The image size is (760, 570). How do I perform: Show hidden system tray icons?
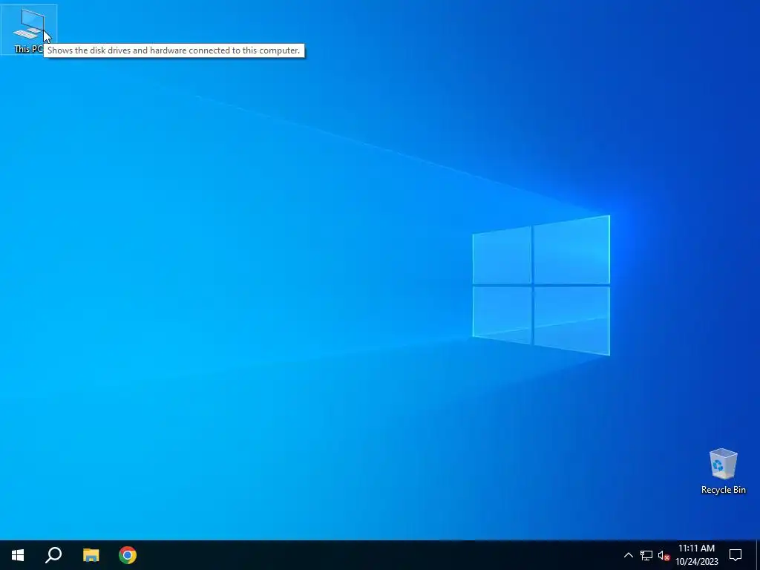[628, 555]
